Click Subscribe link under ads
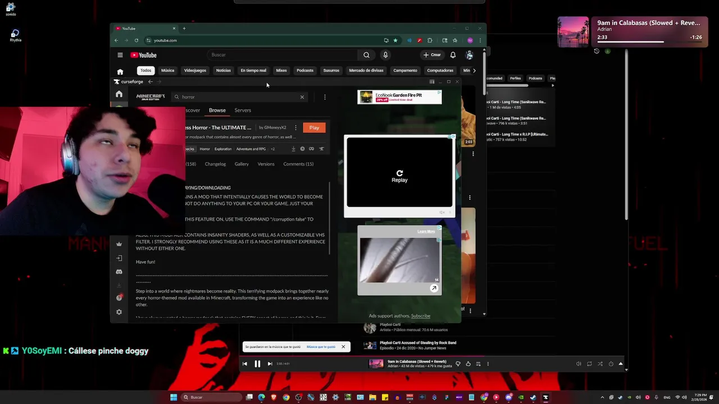This screenshot has height=404, width=719. point(421,316)
